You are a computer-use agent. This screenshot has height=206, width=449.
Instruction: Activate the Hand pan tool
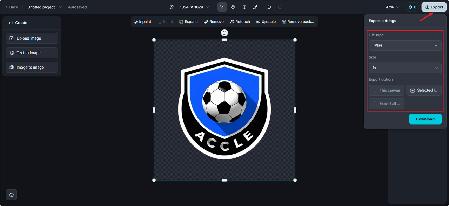click(233, 7)
